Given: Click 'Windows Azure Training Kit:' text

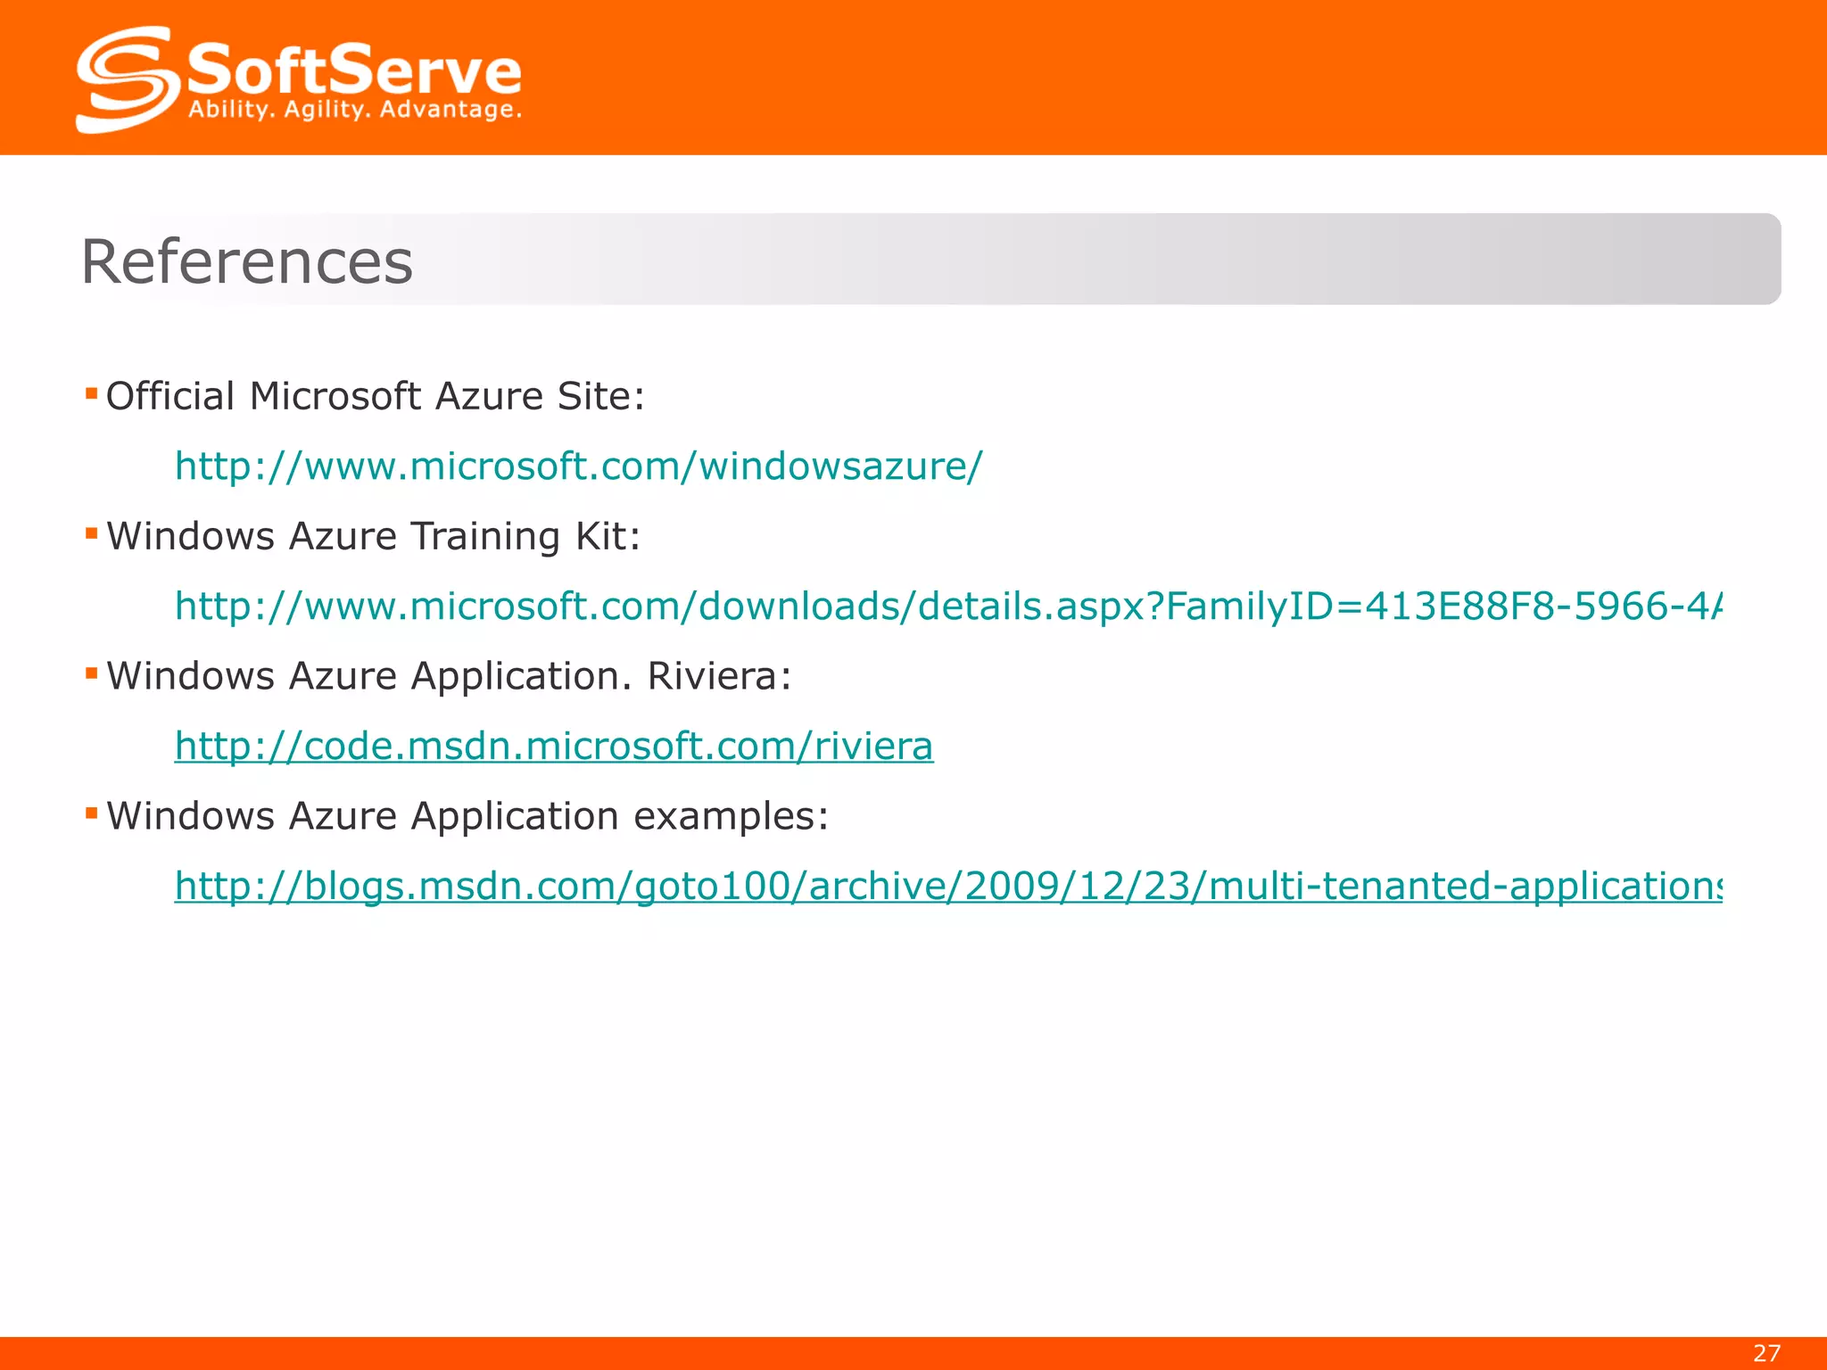Looking at the screenshot, I should tap(374, 536).
